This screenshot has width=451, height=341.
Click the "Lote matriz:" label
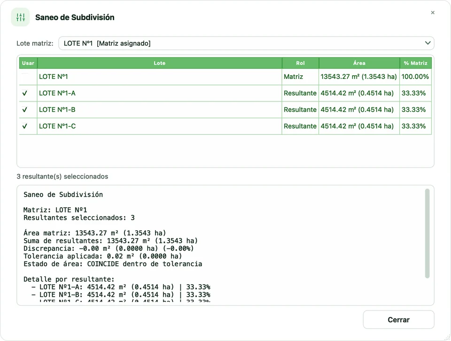(35, 43)
